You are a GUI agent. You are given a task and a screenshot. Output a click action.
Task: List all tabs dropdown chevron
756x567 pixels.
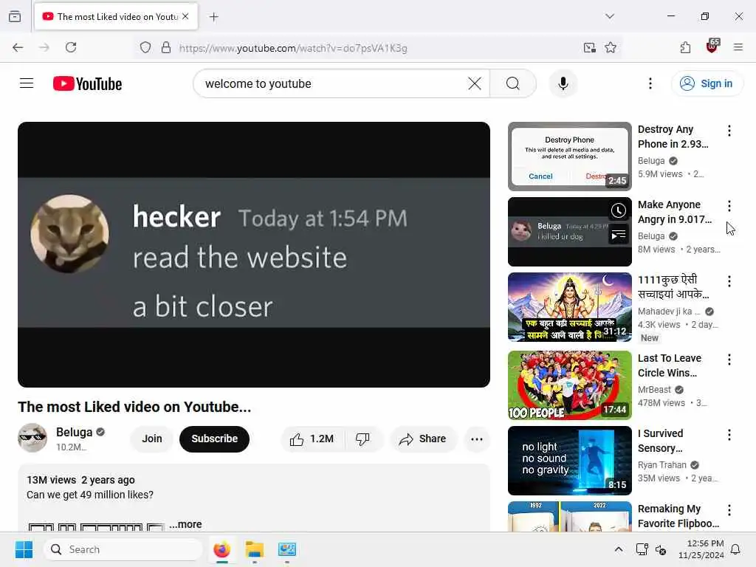click(610, 16)
